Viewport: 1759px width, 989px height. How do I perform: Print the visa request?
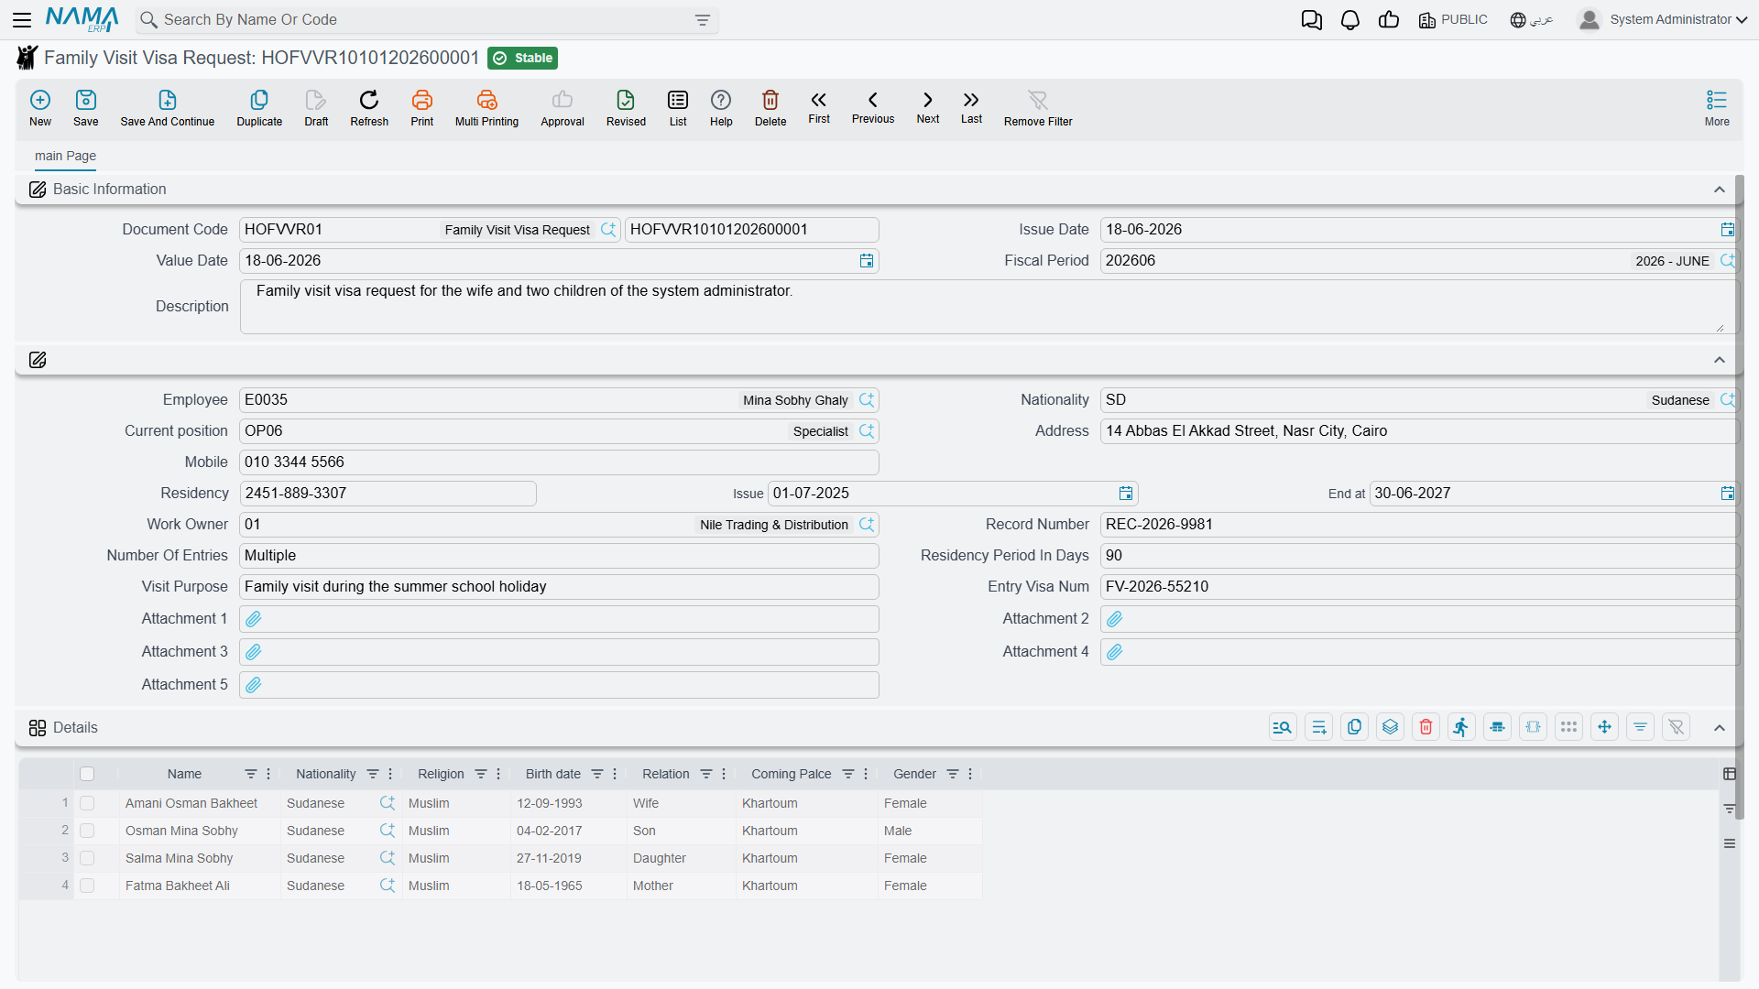(422, 107)
